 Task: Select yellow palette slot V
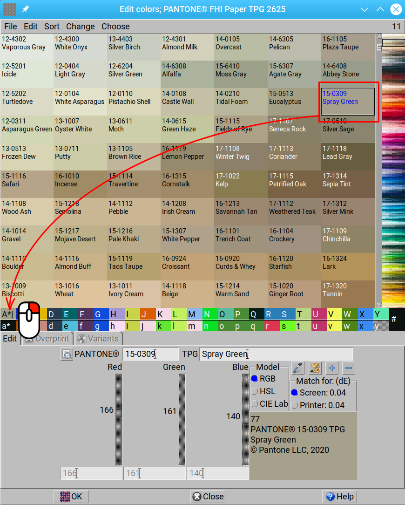click(334, 314)
